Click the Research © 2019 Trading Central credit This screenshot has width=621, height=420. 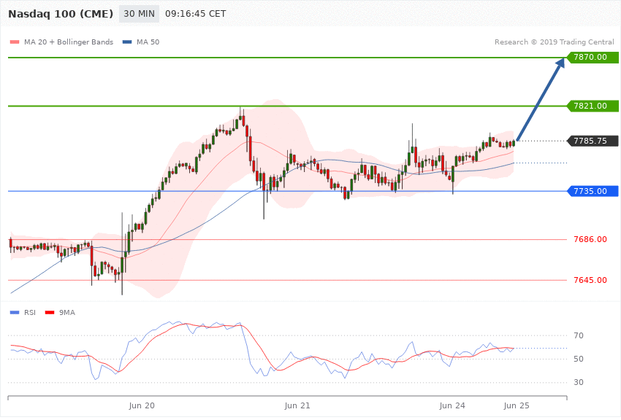pyautogui.click(x=554, y=42)
